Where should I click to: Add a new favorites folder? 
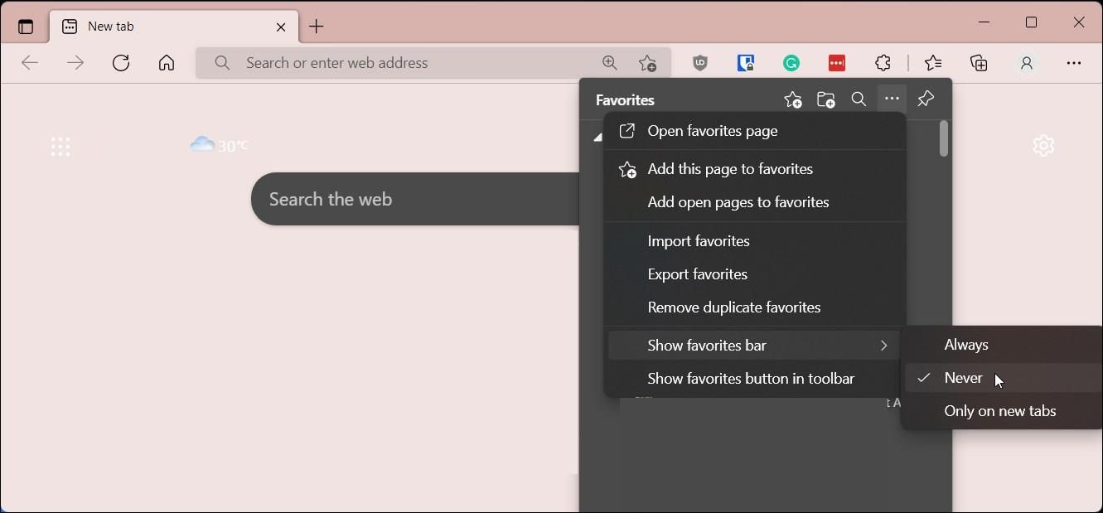pos(826,99)
